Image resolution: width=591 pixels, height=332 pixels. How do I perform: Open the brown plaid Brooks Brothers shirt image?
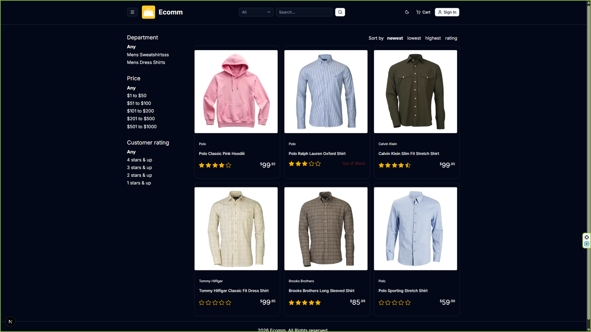(x=326, y=229)
